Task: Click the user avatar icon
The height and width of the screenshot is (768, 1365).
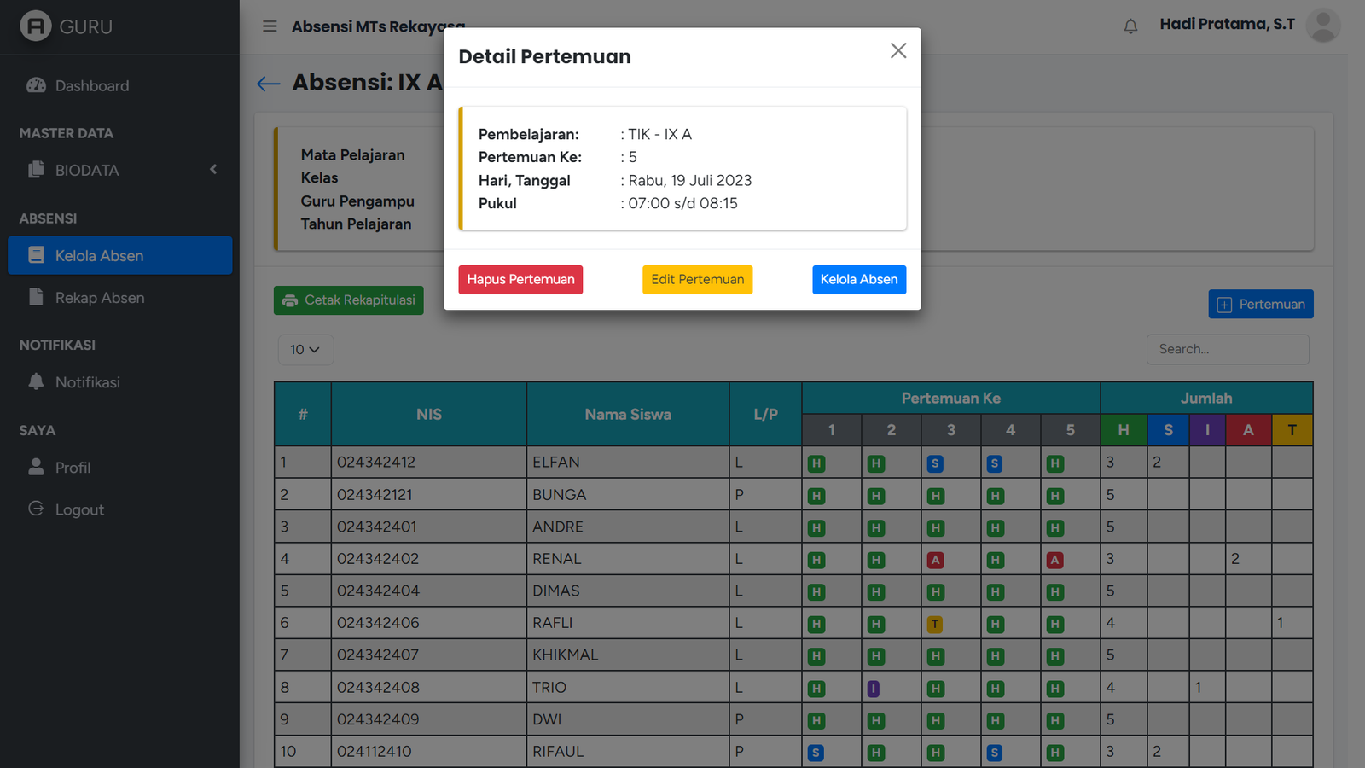Action: [1322, 26]
